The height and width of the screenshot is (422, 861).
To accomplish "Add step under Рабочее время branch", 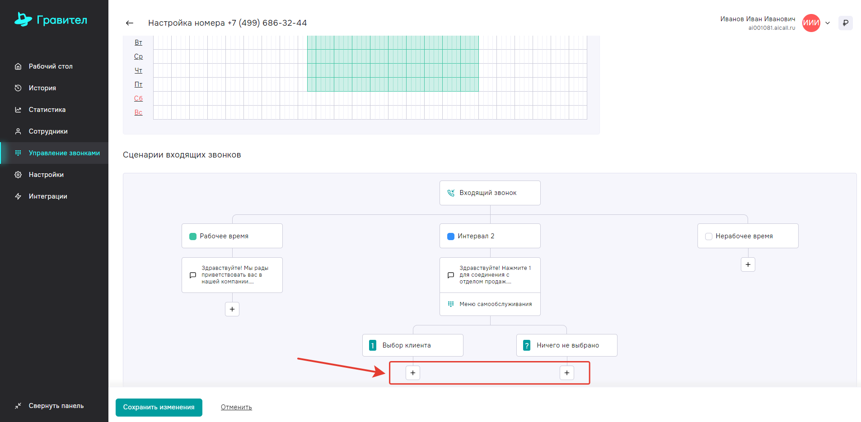I will point(232,309).
